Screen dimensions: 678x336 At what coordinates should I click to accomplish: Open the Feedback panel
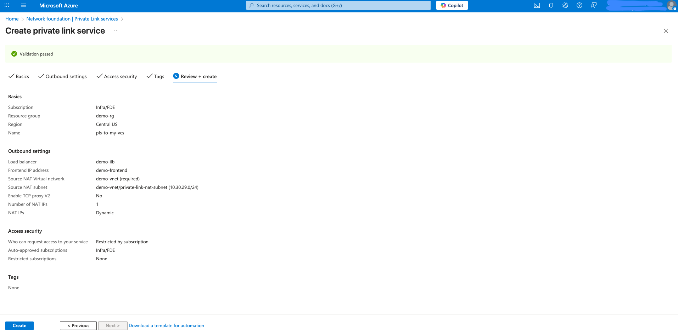594,5
